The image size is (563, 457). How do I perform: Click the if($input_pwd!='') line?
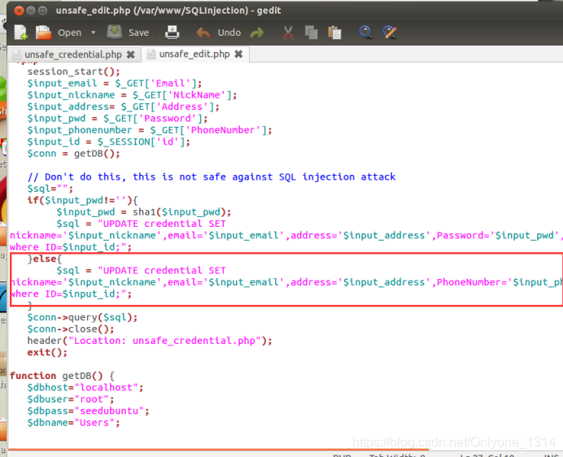[x=83, y=200]
